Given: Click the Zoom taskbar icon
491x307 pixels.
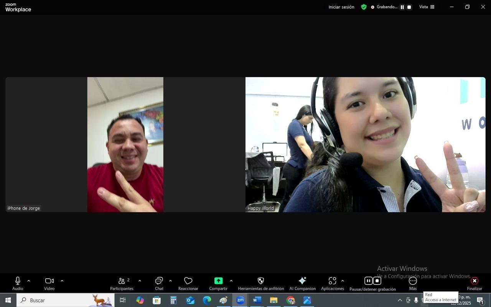Looking at the screenshot, I should 240,300.
